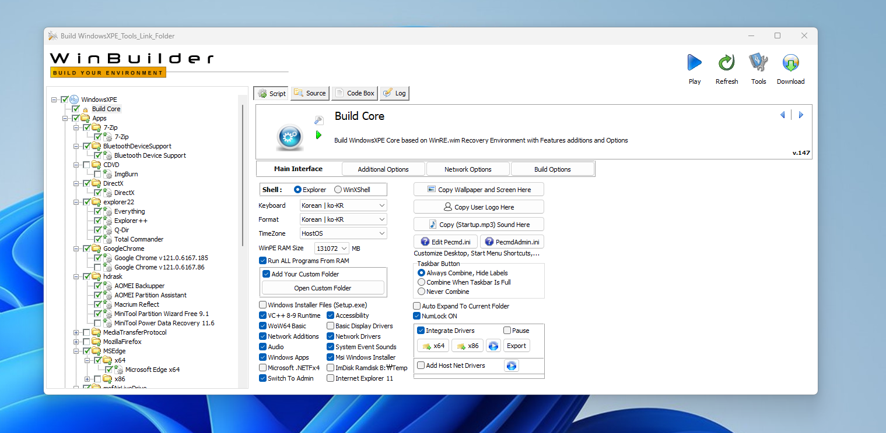
Task: Open the Additional Options tab
Action: click(383, 169)
